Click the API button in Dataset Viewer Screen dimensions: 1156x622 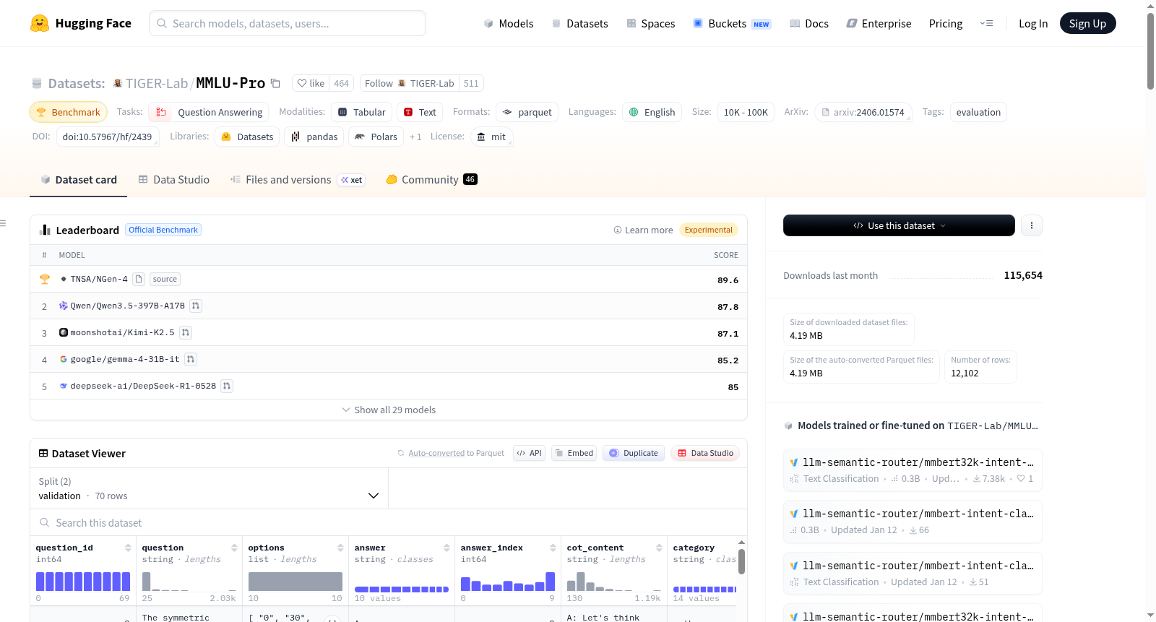(529, 453)
